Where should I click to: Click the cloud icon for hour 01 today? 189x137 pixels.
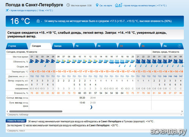click(x=32, y=62)
